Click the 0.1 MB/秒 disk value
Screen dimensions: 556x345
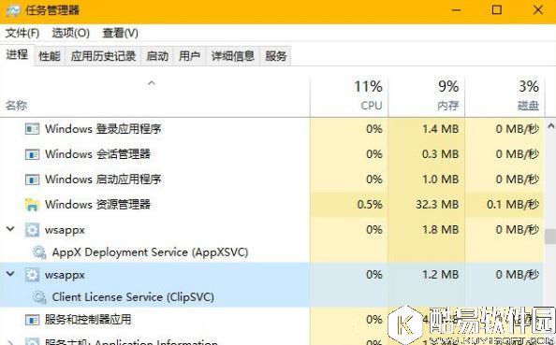513,205
